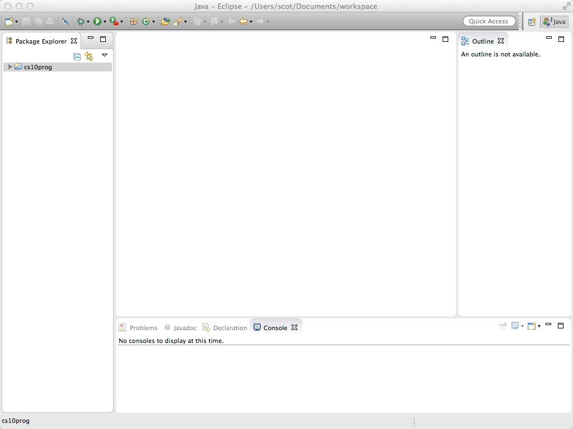Click the cs10prog status bar text
The height and width of the screenshot is (429, 573).
(x=16, y=421)
